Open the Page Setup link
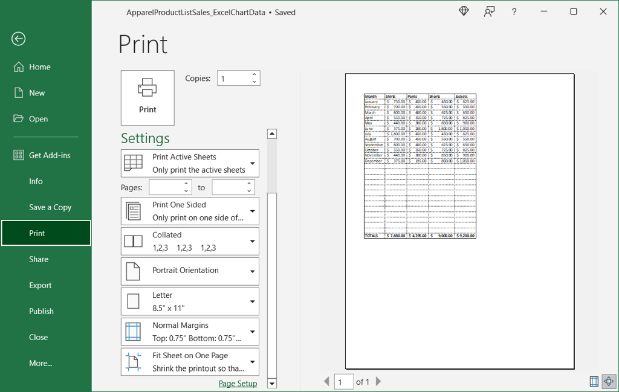Image resolution: width=619 pixels, height=392 pixels. (x=238, y=384)
